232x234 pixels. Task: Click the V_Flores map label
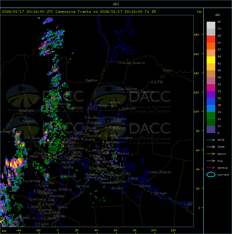[42, 224]
